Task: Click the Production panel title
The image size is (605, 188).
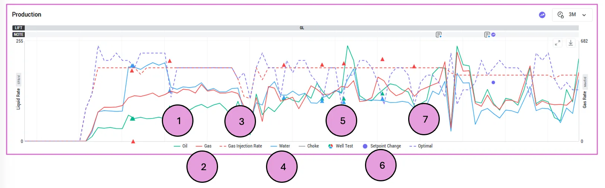Action: point(27,14)
